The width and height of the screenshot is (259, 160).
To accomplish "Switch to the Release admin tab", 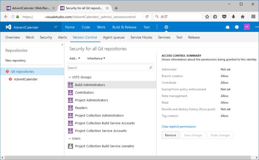I will [194, 37].
